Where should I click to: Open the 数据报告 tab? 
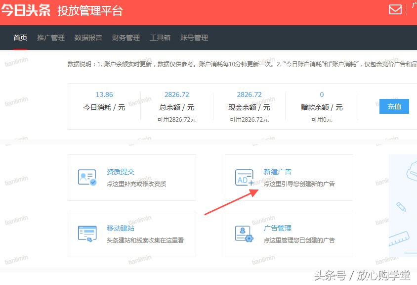(x=88, y=37)
